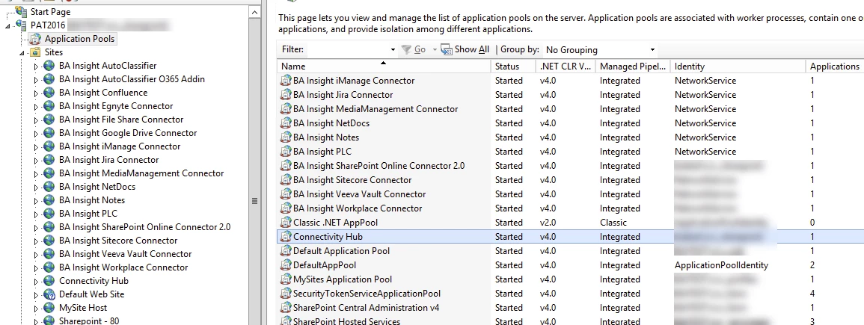Select the BA Insight PLC pool row
Screen dimensions: 864x325
coord(570,152)
